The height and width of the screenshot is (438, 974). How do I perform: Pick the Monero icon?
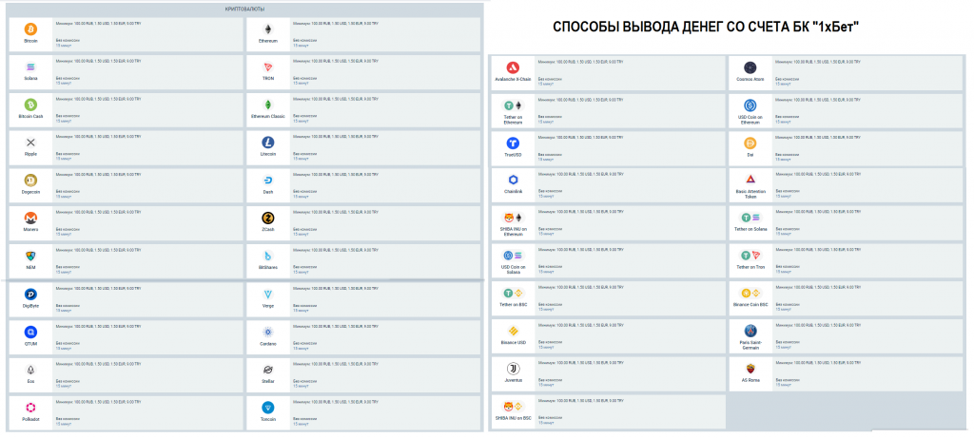(x=30, y=218)
